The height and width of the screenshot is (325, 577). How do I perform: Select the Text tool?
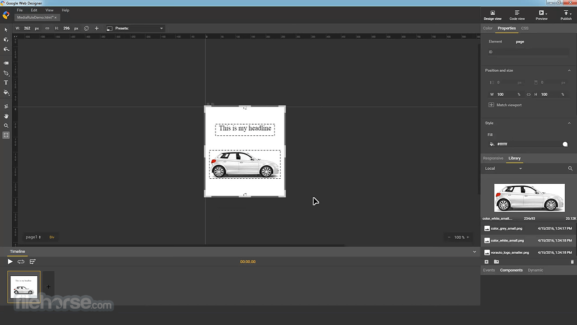pos(6,83)
